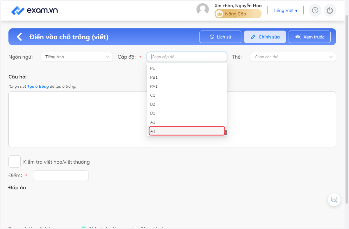This screenshot has width=349, height=229.
Task: Open the Tiếng Việt language switcher
Action: point(285,10)
